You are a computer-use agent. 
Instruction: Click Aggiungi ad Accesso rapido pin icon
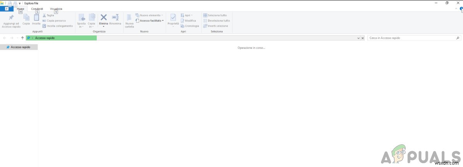(x=11, y=18)
